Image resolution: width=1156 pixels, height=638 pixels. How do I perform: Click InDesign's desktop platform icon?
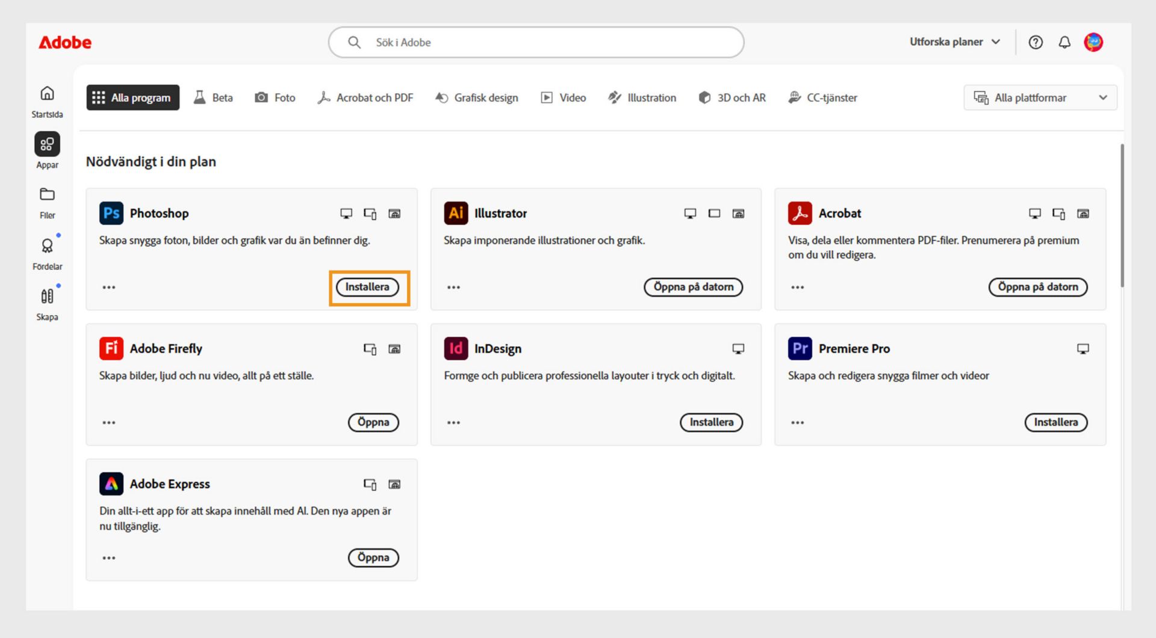pyautogui.click(x=738, y=349)
